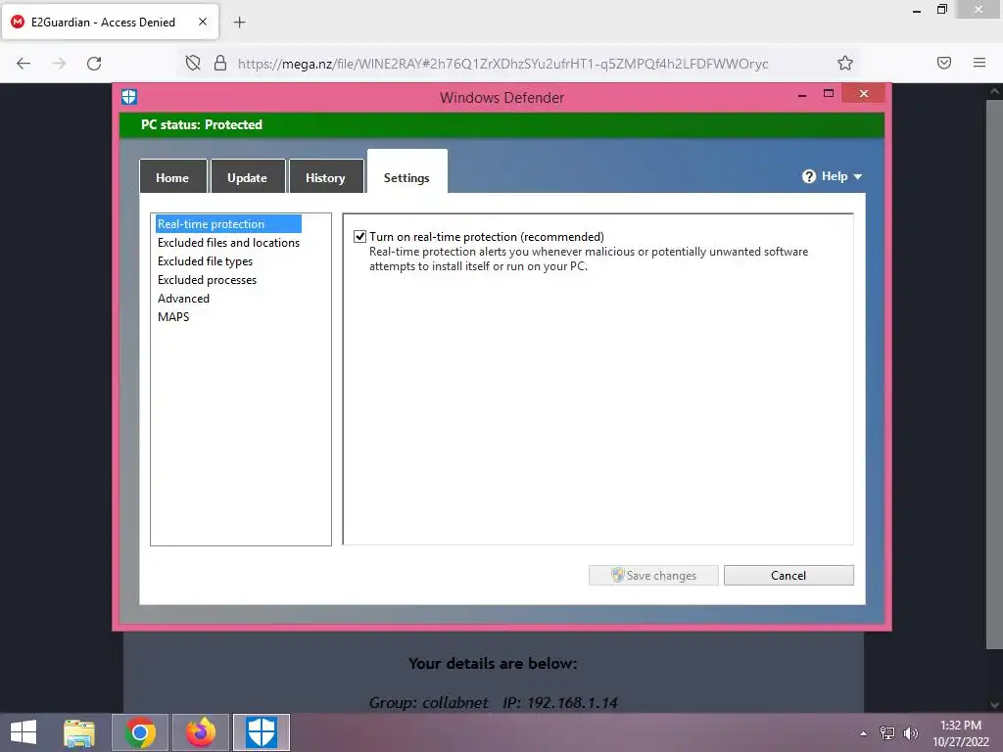Click the 'Group: collabnet' text on page
Viewport: 1003px width, 752px height.
(429, 703)
